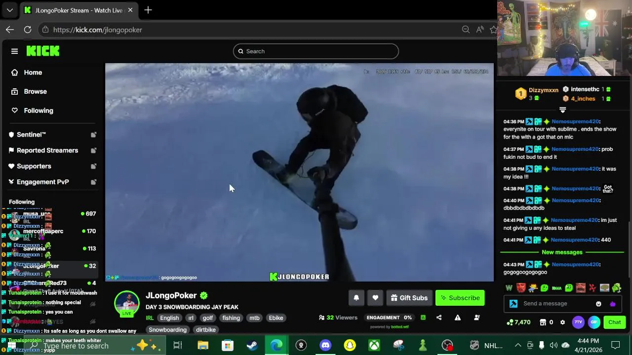Select the English tag

click(169, 318)
